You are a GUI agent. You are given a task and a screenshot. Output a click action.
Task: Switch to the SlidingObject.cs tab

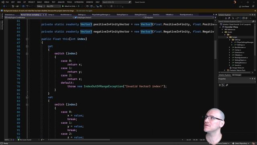point(122,14)
